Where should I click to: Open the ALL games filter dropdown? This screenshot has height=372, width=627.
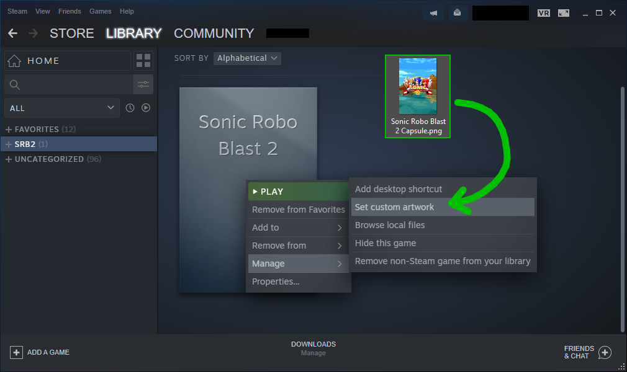coord(62,108)
